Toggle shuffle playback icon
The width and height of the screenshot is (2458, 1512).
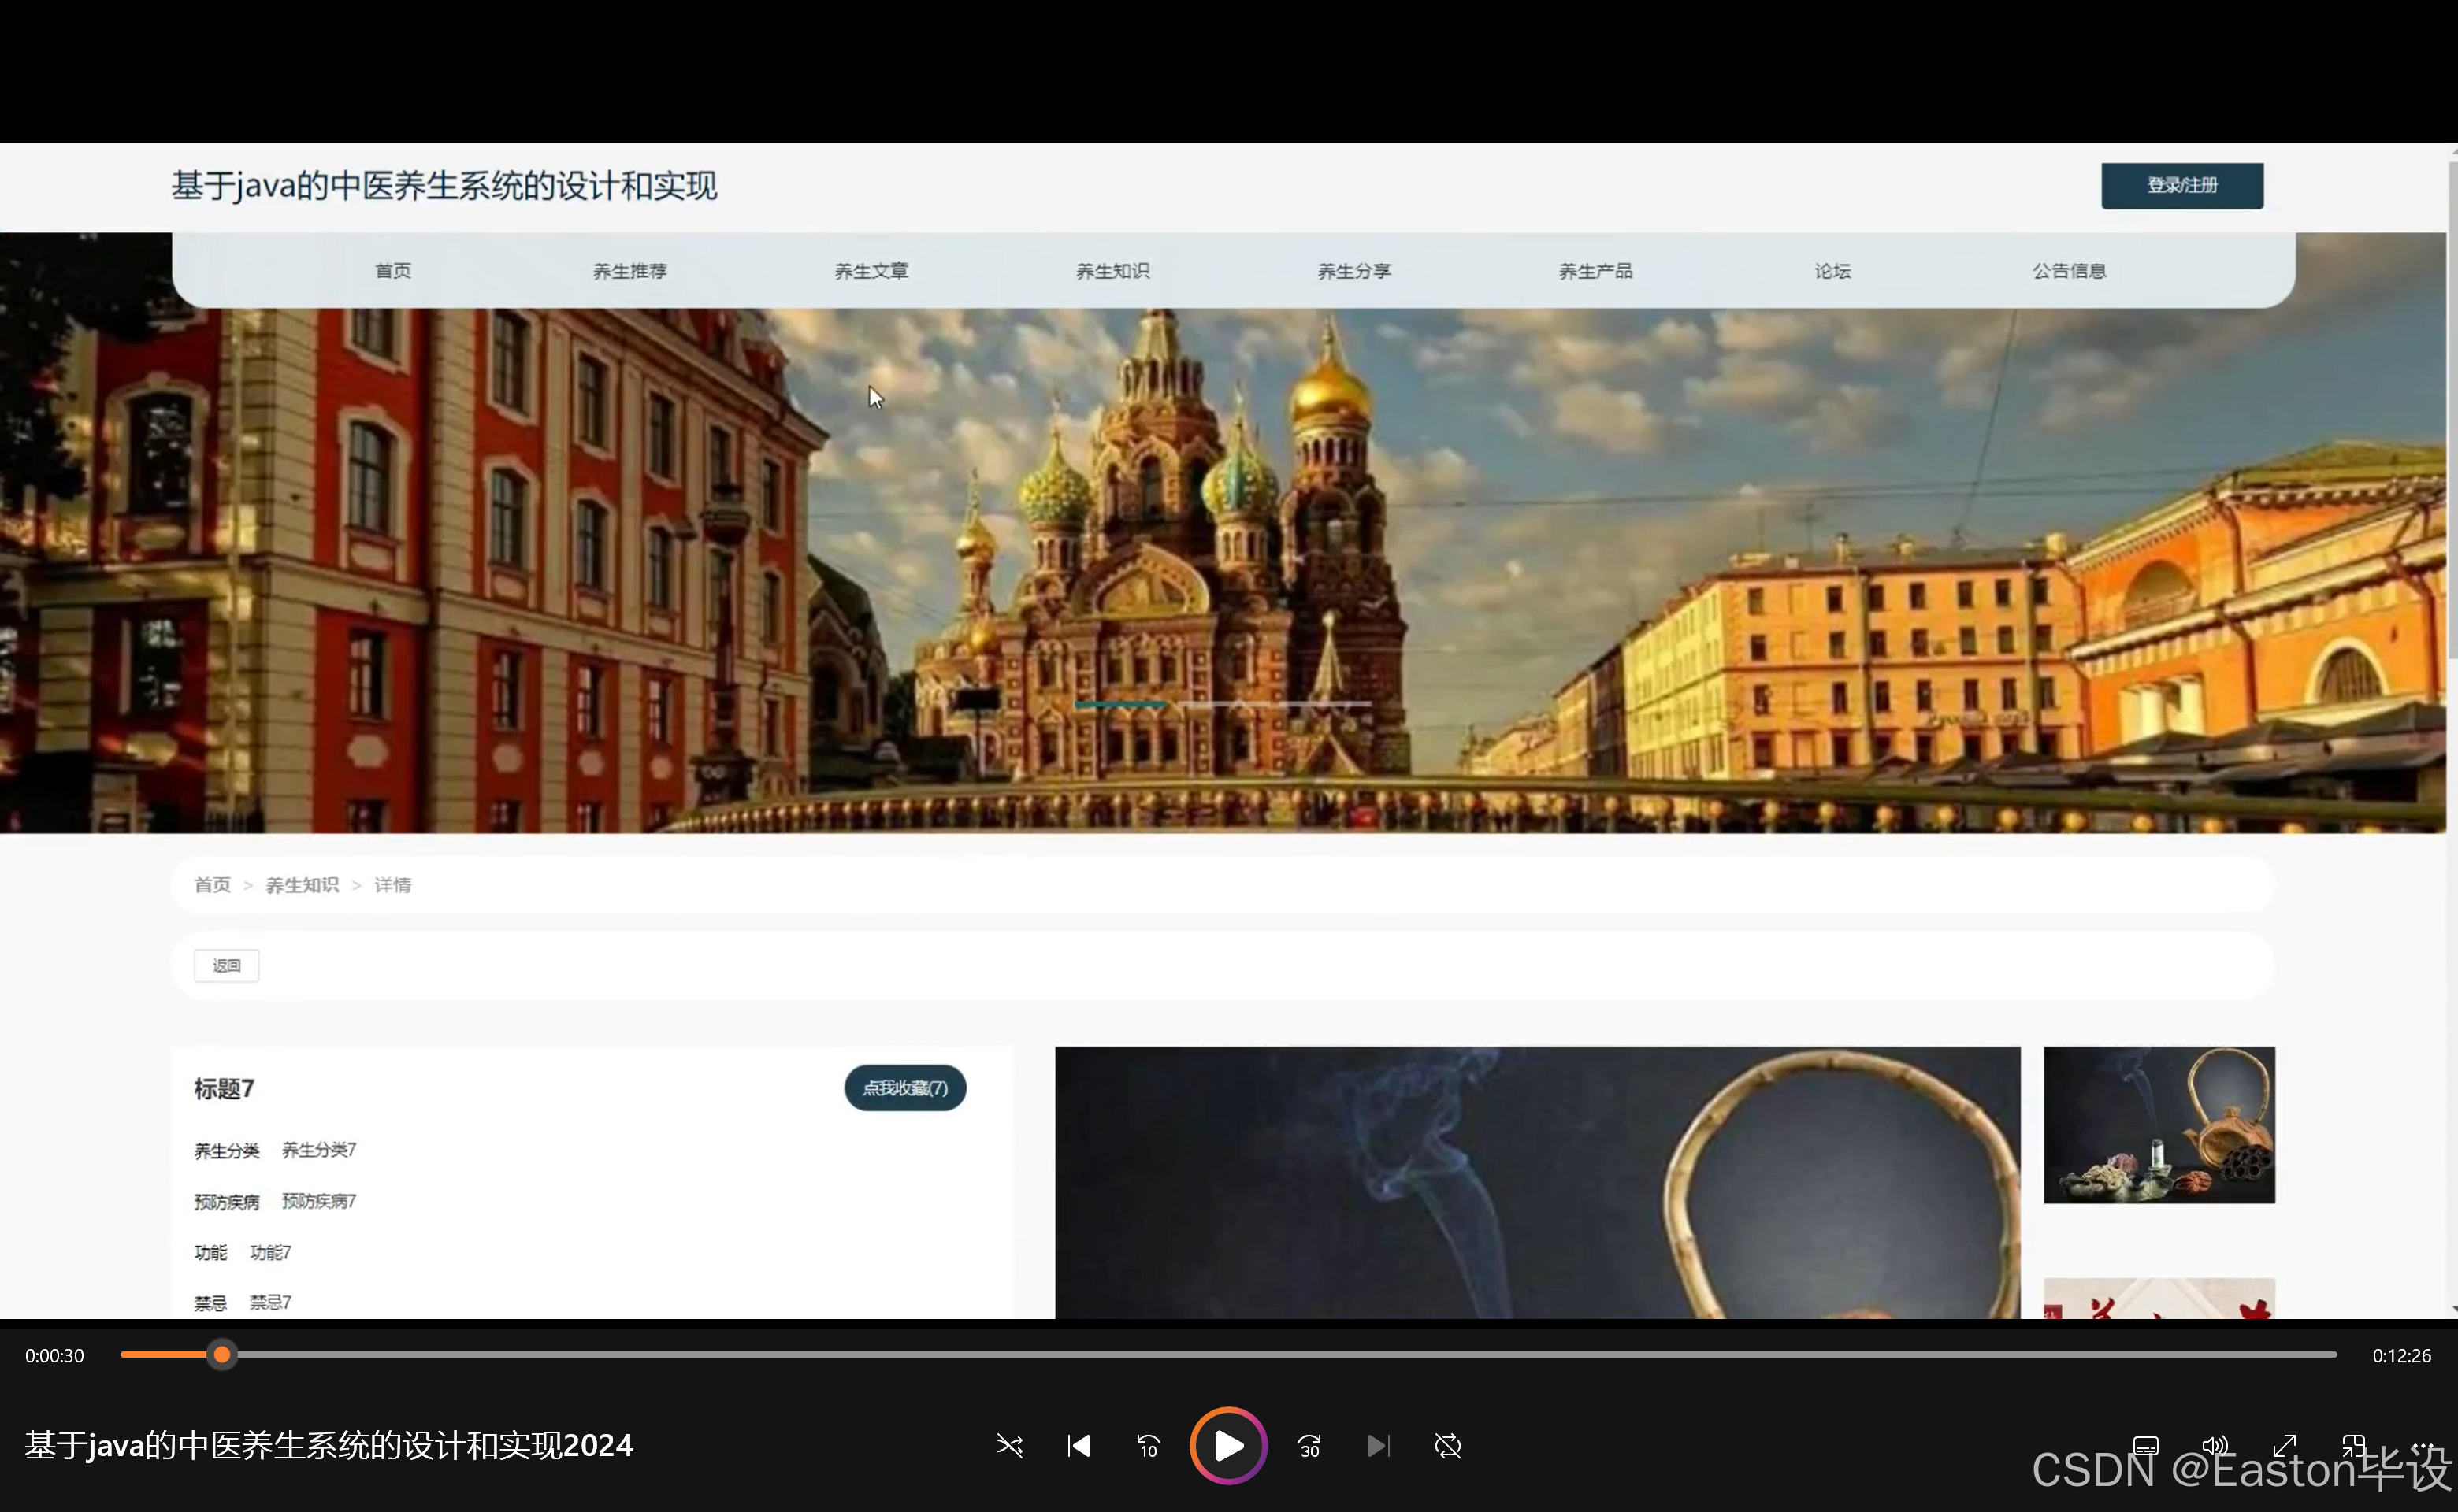coord(1009,1446)
